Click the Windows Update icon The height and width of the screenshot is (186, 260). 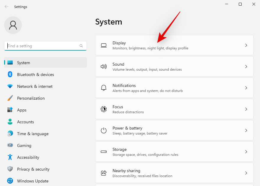point(10,181)
